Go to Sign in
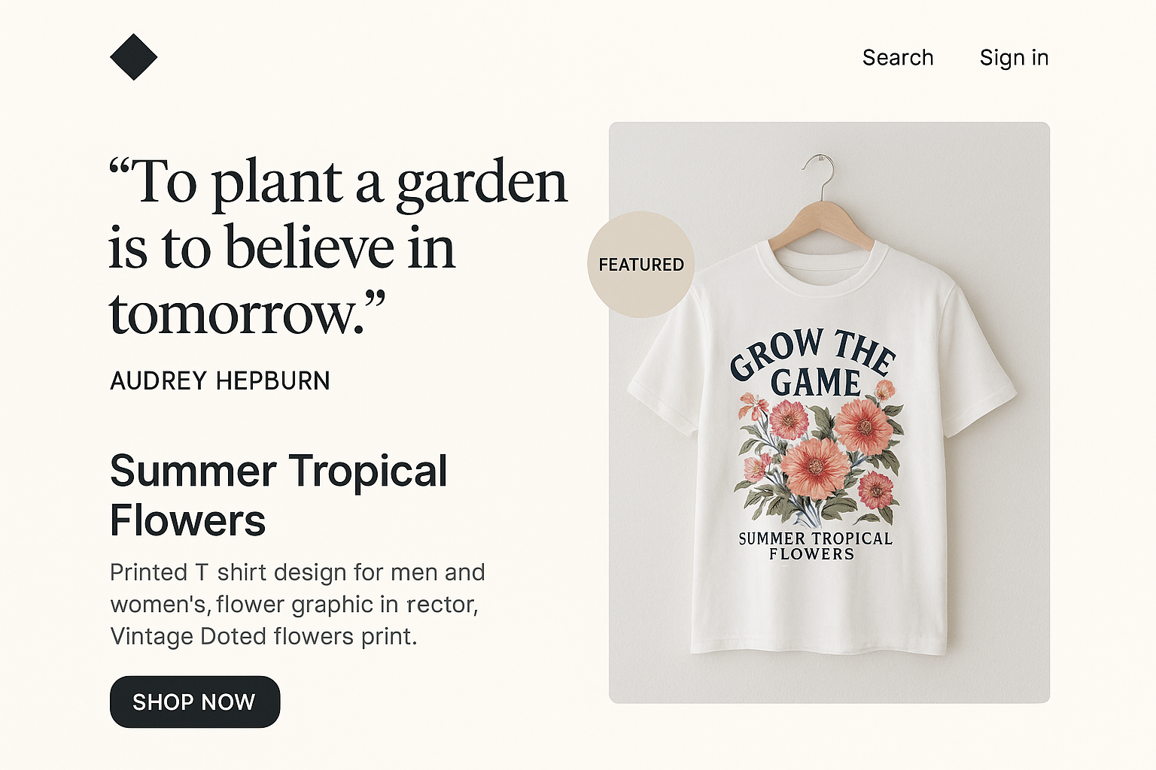 pos(1014,58)
